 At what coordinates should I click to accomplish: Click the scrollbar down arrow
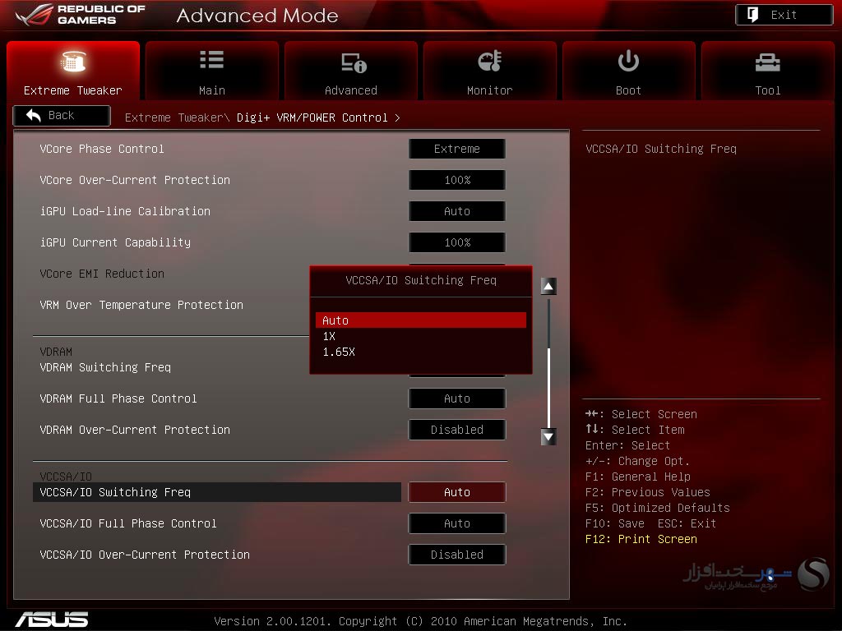[548, 437]
